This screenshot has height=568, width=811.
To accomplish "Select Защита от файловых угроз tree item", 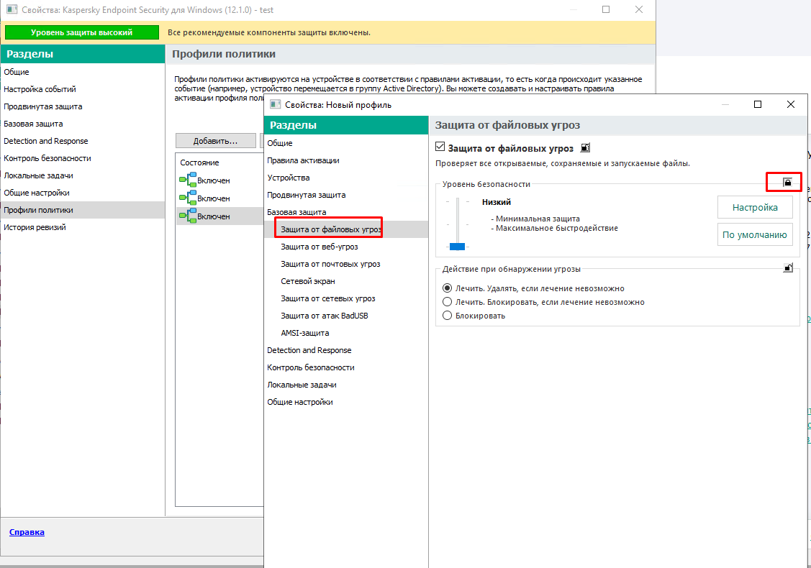I will point(346,229).
